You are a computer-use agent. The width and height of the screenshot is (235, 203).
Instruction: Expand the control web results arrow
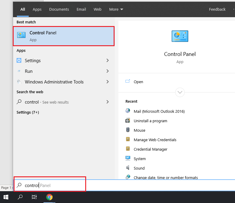(107, 102)
